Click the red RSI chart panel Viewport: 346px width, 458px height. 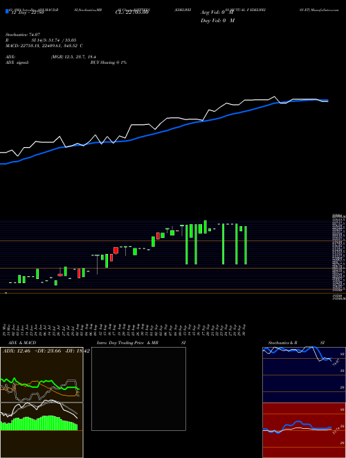[x=304, y=430]
